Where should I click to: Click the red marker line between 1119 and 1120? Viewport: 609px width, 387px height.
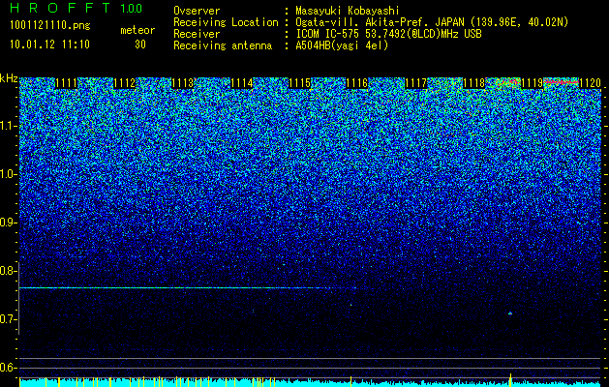[561, 82]
